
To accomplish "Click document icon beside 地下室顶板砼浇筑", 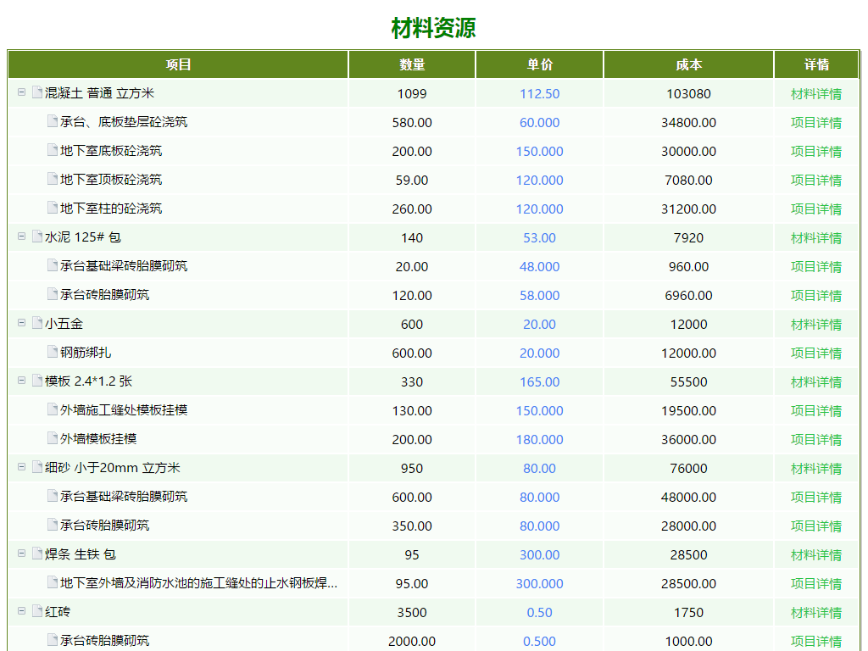I will tap(53, 178).
